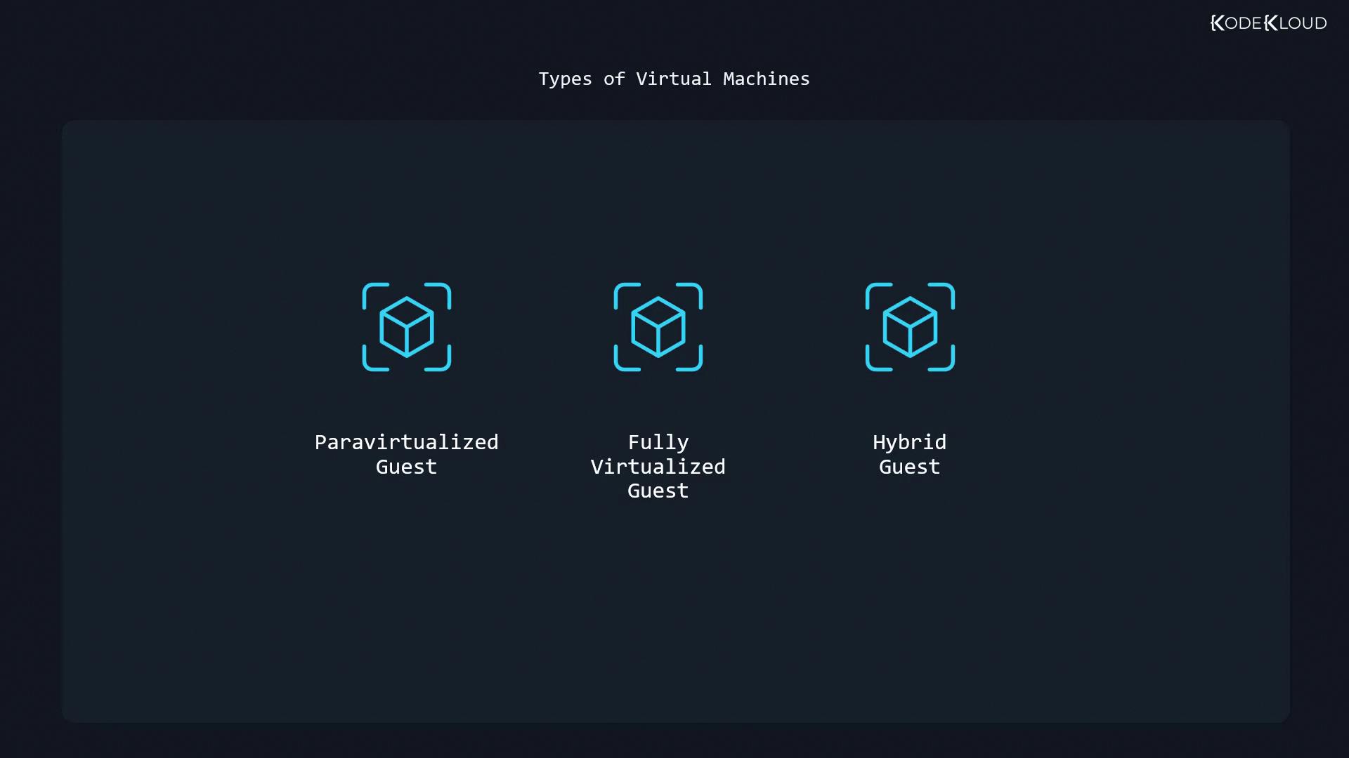Click 'Guest' under the Hybrid label
Image resolution: width=1349 pixels, height=758 pixels.
click(909, 467)
